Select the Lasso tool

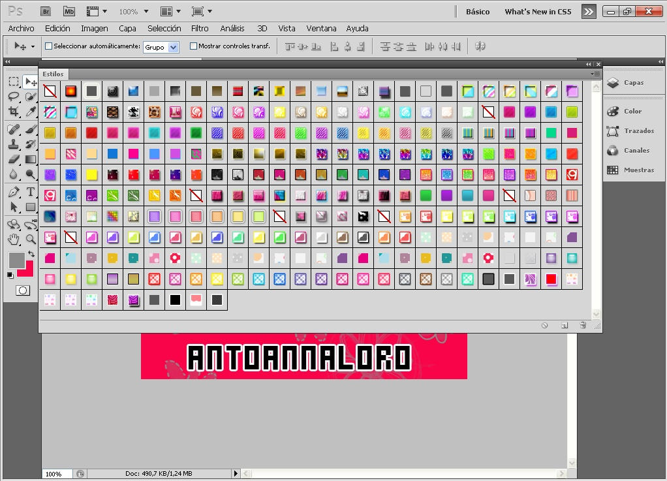[x=14, y=97]
